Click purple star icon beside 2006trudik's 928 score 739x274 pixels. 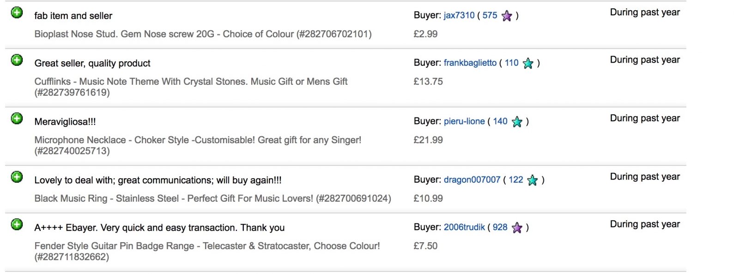pos(517,228)
